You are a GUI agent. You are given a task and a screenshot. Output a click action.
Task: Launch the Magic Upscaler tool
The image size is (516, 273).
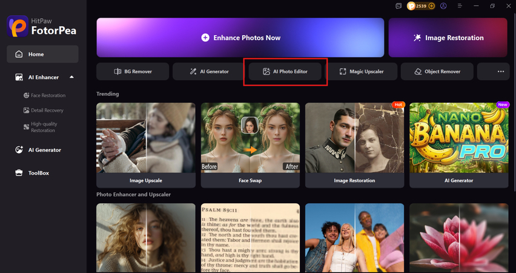tap(361, 71)
